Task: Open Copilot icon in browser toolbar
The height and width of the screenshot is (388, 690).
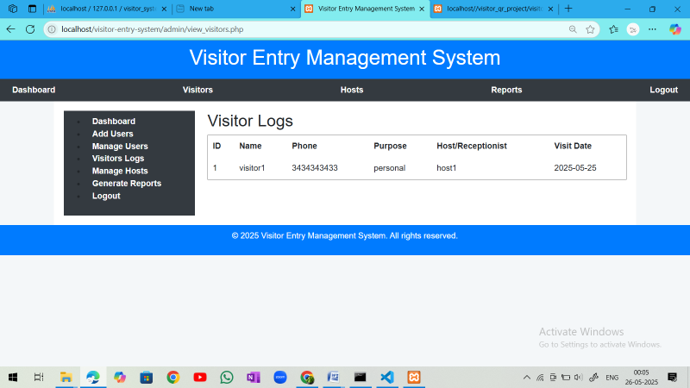Action: click(675, 29)
